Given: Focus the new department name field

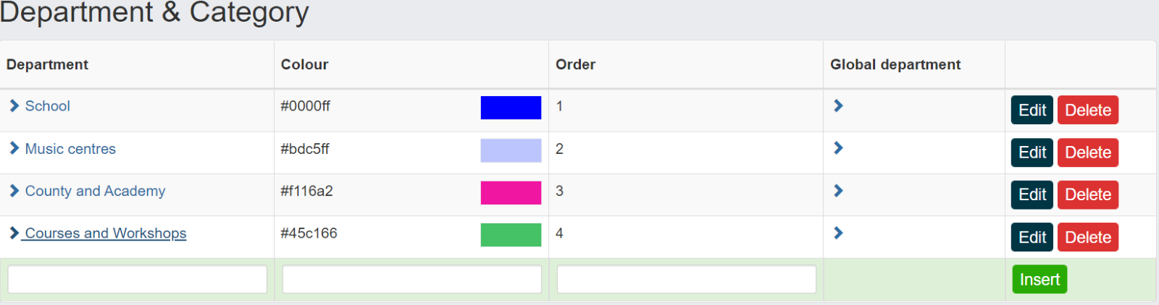Looking at the screenshot, I should (x=138, y=280).
